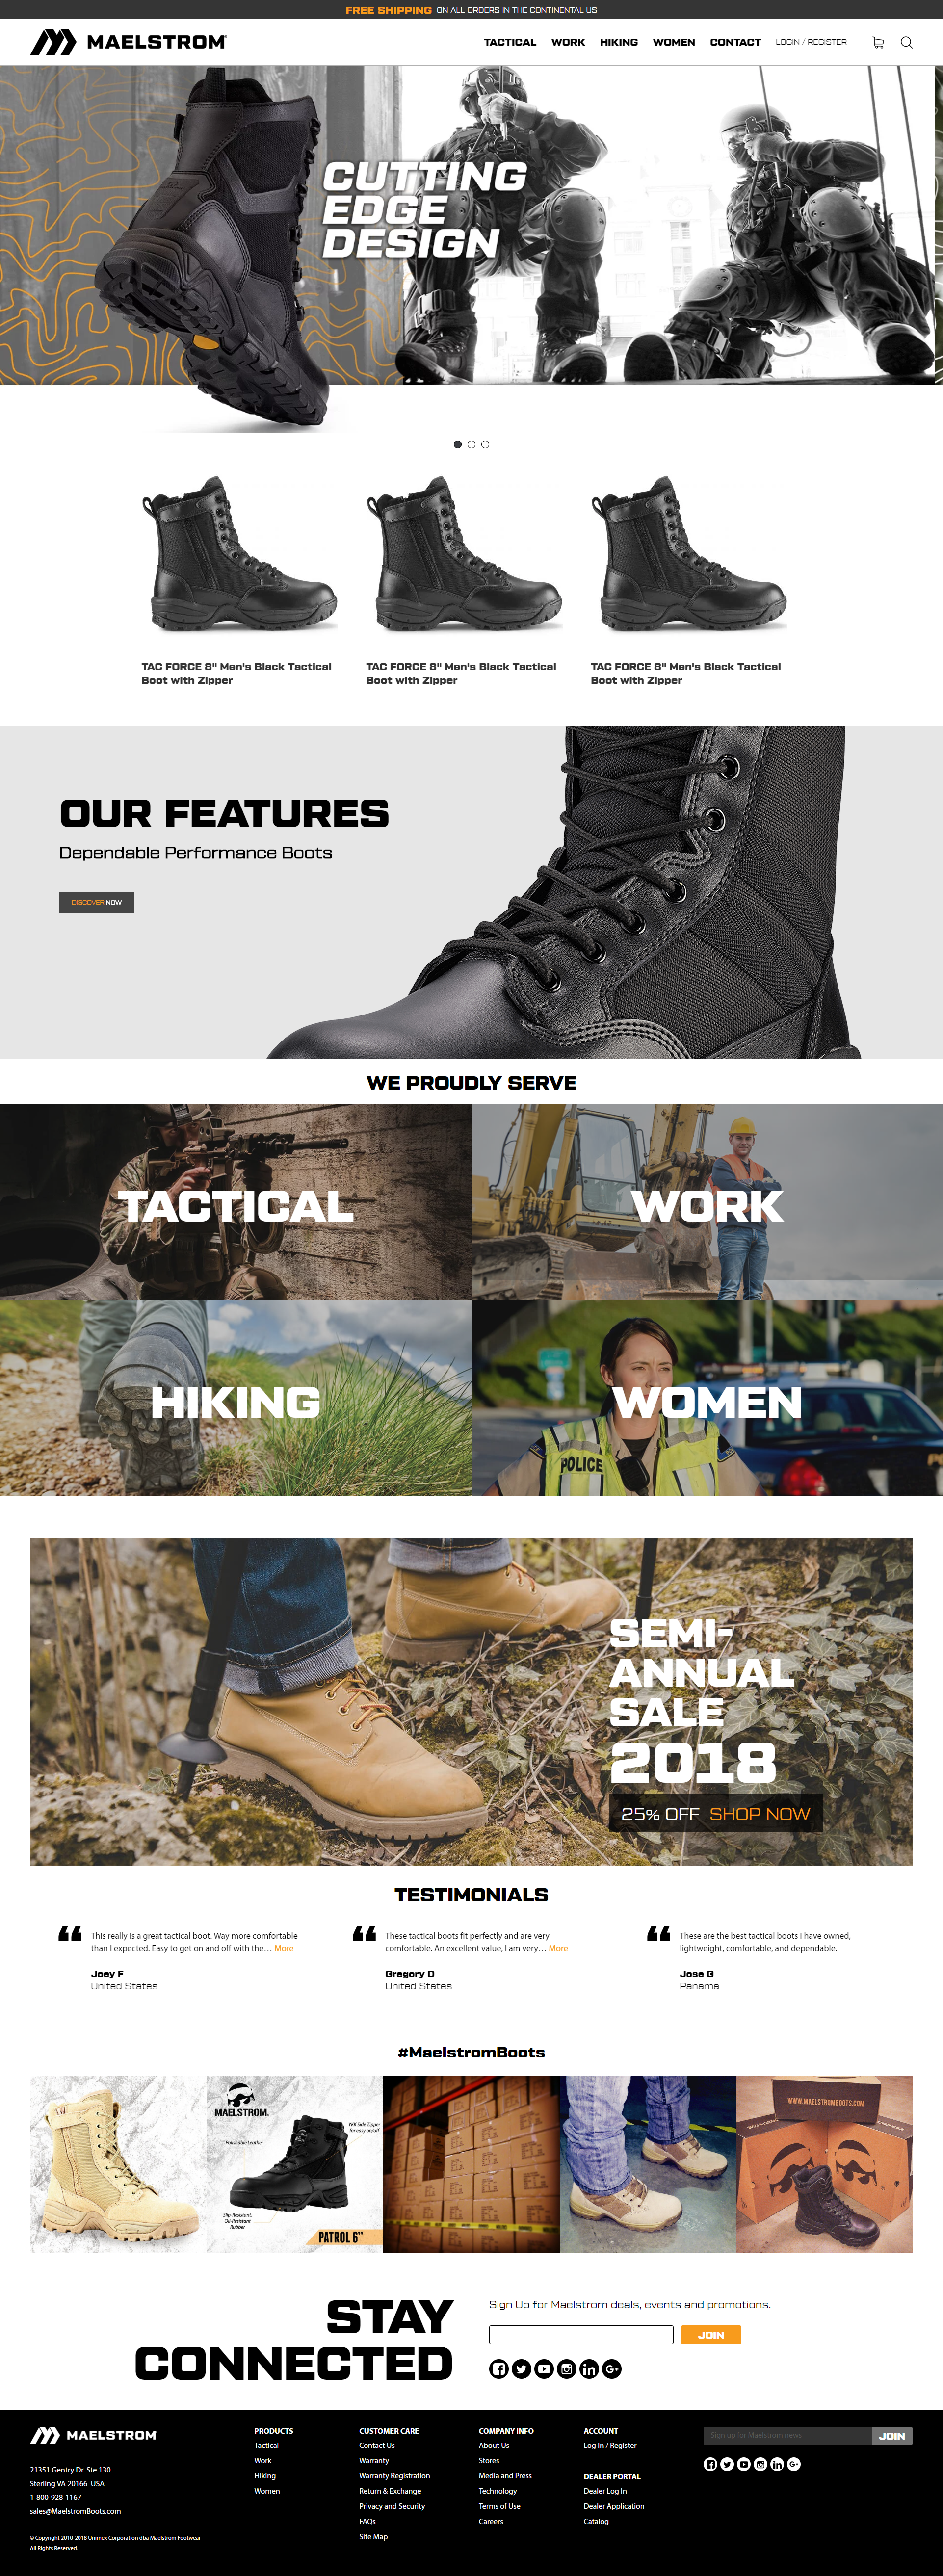943x2576 pixels.
Task: Select the third hero carousel dot
Action: pos(485,444)
